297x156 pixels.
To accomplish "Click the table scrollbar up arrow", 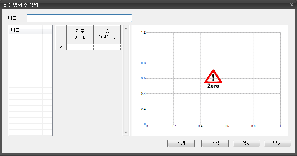I will pyautogui.click(x=126, y=28).
